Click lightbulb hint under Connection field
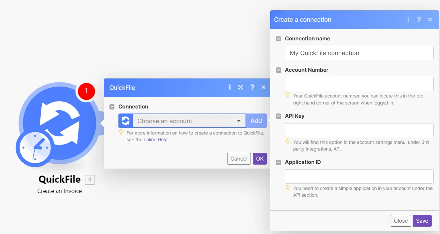440x234 pixels. click(121, 132)
